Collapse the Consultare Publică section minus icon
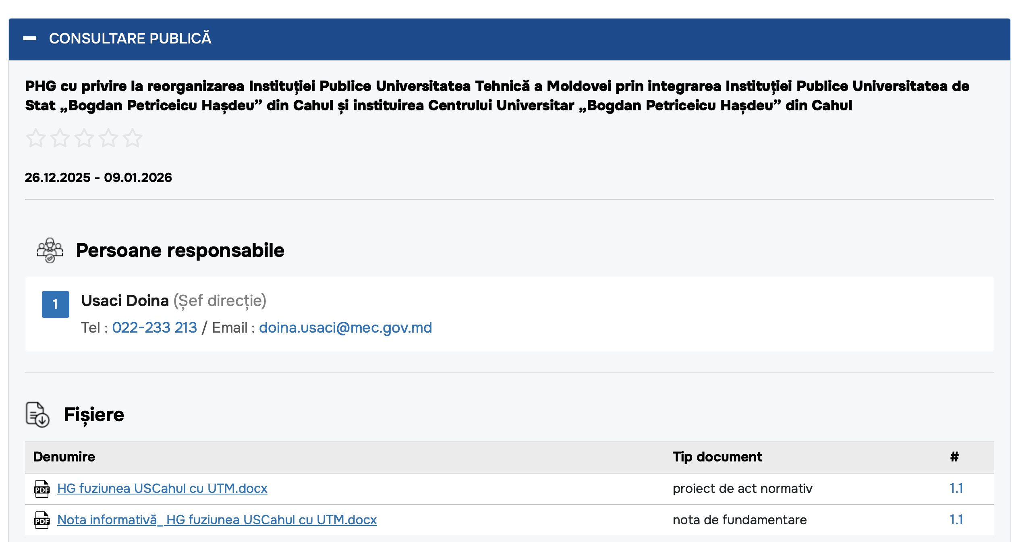 click(x=29, y=39)
